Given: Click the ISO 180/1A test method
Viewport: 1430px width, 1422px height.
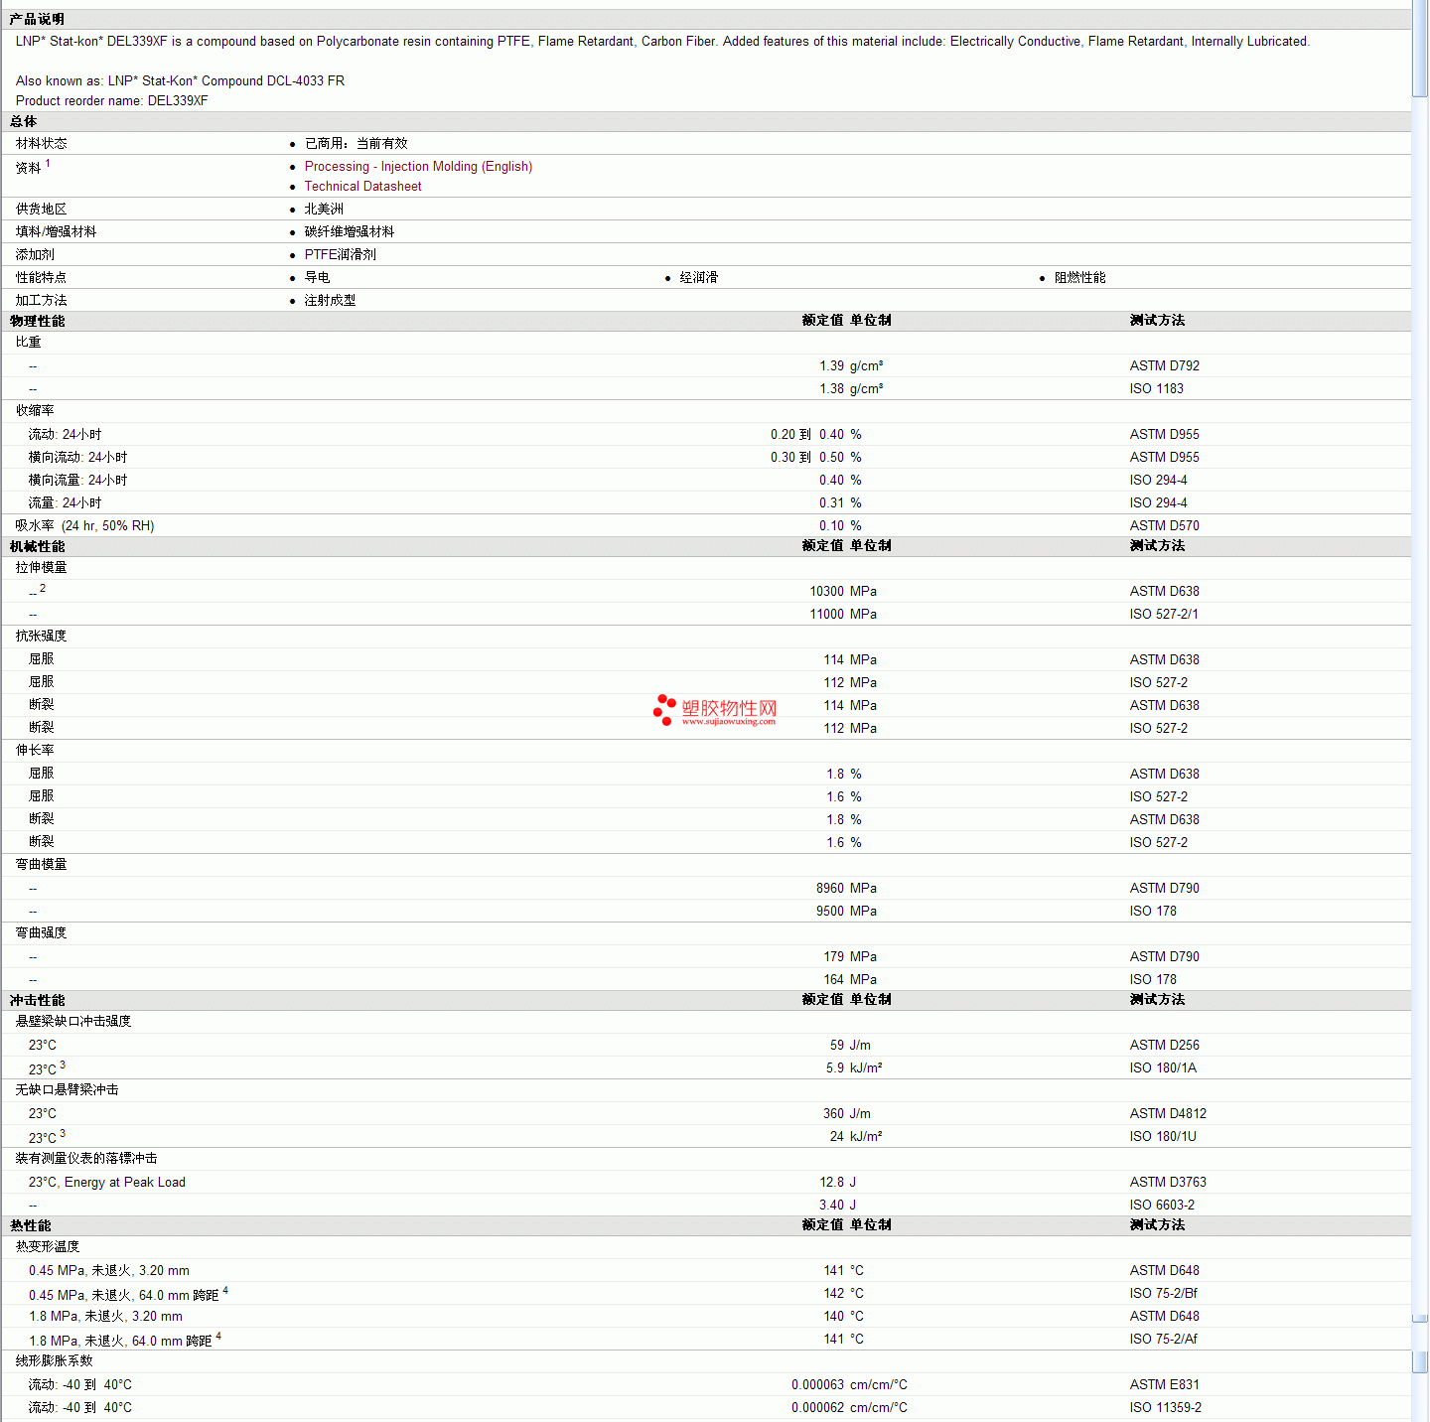Looking at the screenshot, I should coord(1163,1068).
